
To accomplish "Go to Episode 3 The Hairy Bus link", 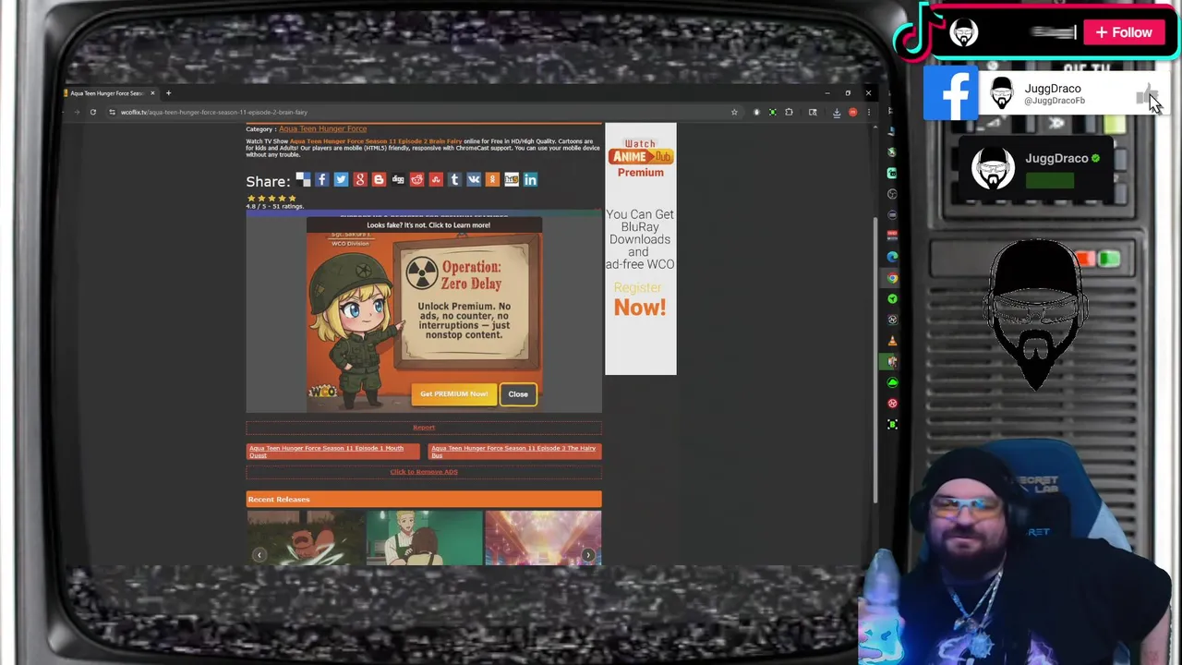I will 514,451.
